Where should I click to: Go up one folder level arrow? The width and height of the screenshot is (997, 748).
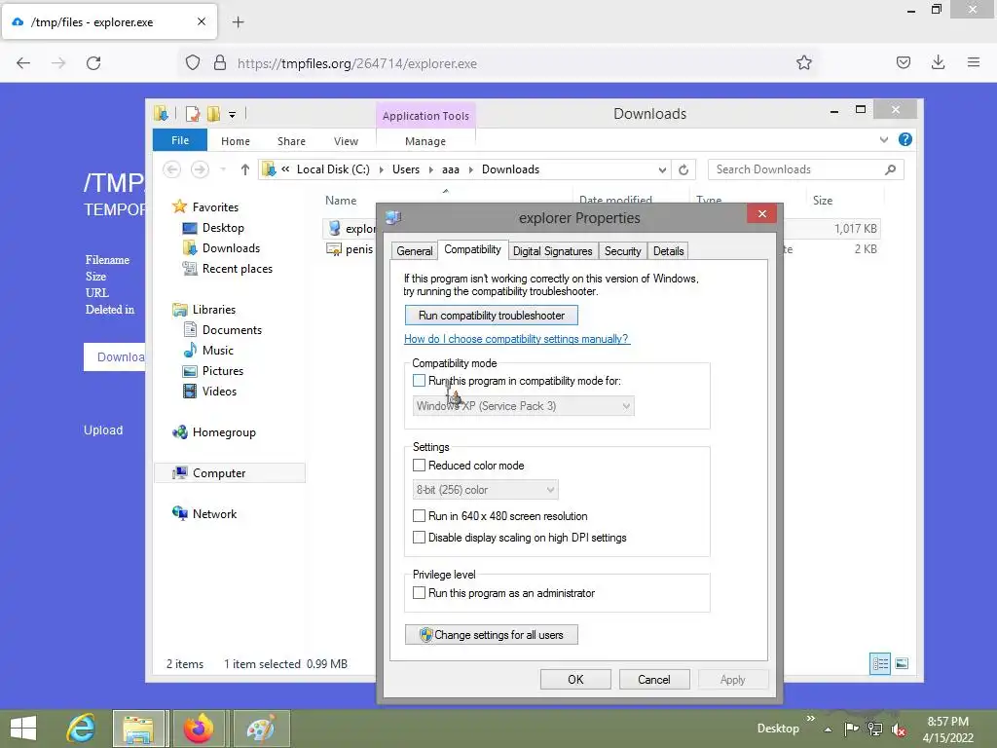click(x=244, y=169)
